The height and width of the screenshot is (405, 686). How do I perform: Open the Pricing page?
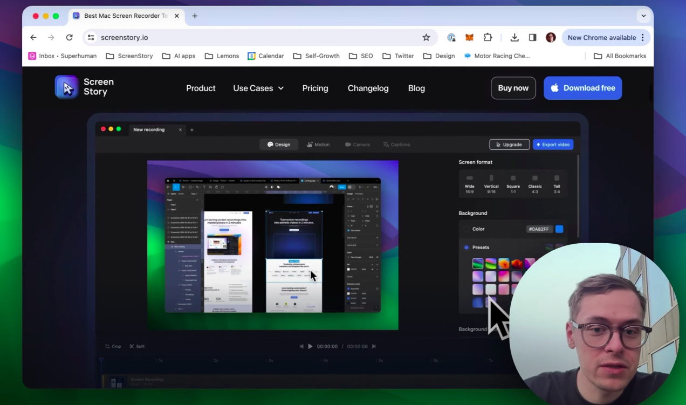pos(315,88)
